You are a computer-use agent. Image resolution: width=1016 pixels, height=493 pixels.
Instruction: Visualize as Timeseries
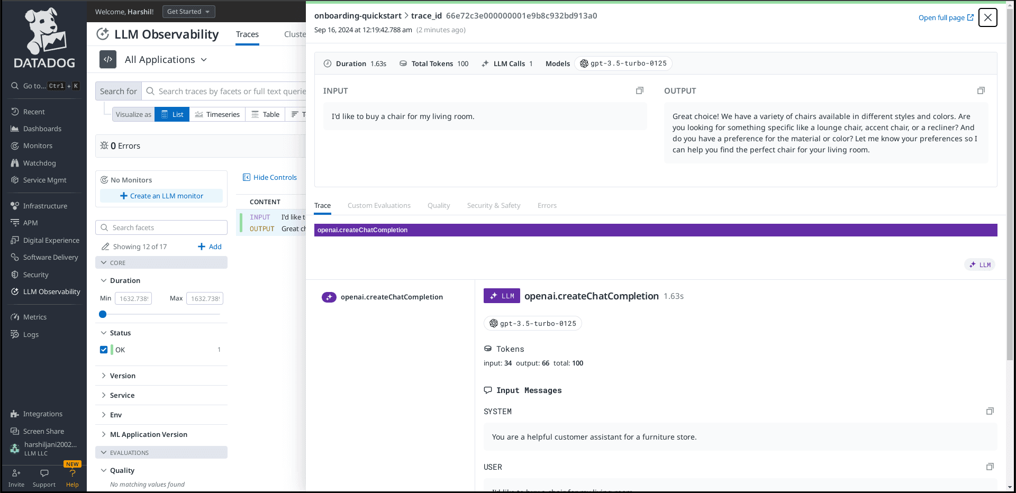[217, 114]
